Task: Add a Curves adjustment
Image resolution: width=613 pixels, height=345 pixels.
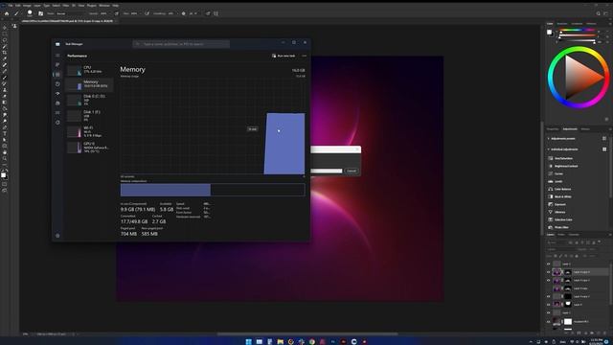Action: [556, 173]
